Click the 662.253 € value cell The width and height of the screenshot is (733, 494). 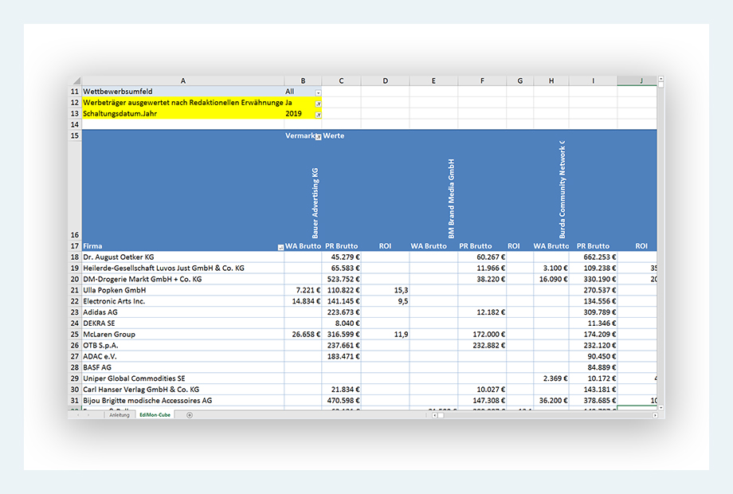tap(594, 257)
